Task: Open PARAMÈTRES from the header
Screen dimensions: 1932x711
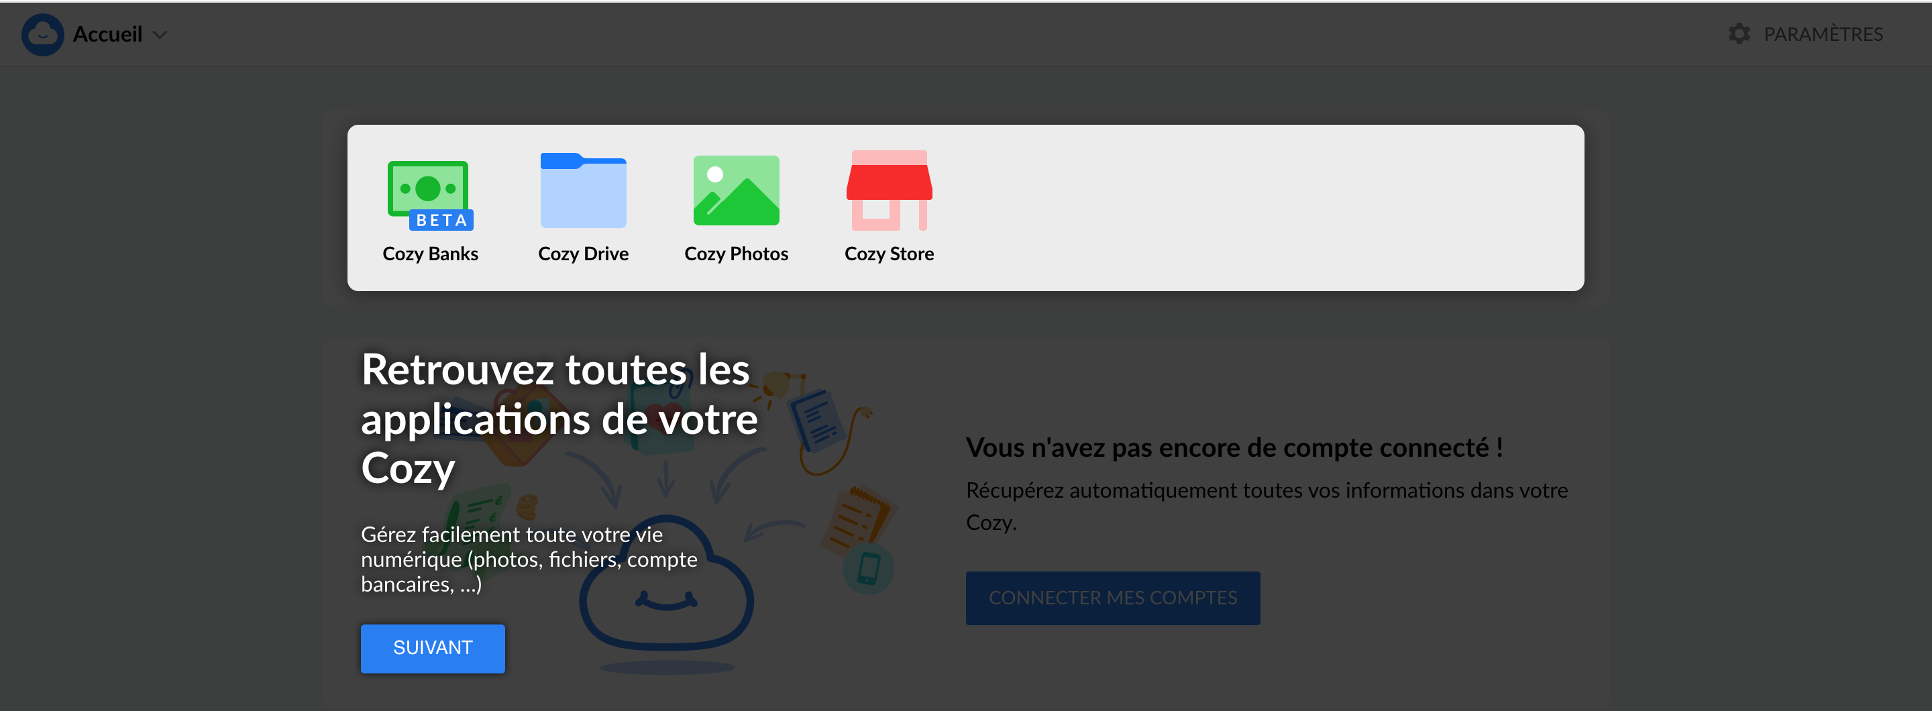Action: 1823,34
